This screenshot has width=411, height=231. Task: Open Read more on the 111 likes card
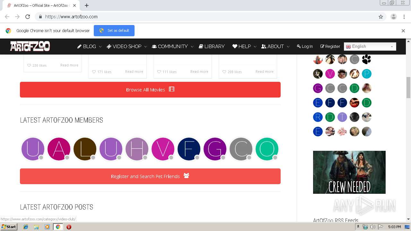(199, 72)
